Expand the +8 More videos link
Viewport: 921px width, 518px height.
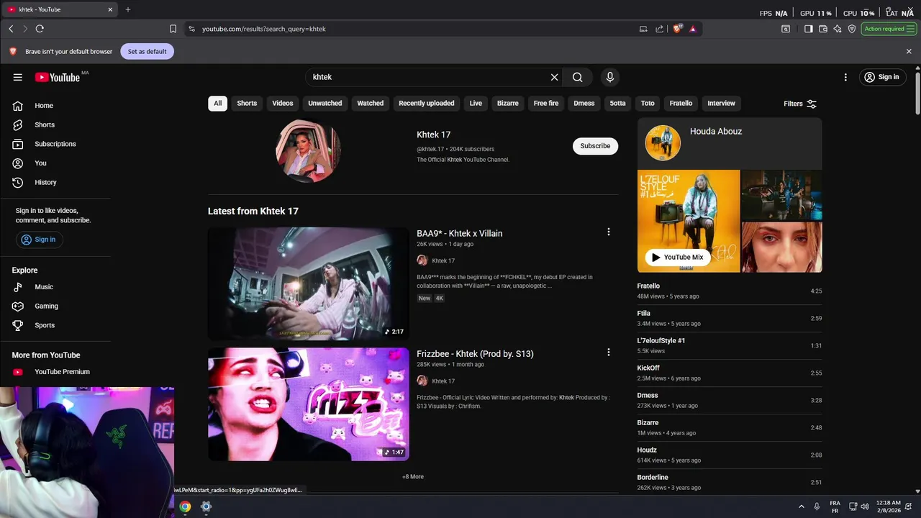tap(413, 476)
